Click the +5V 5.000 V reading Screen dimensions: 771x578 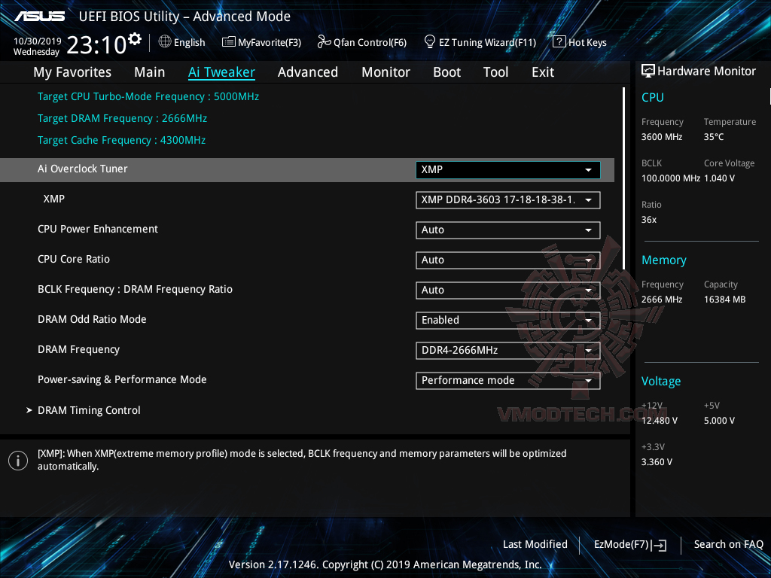(719, 421)
